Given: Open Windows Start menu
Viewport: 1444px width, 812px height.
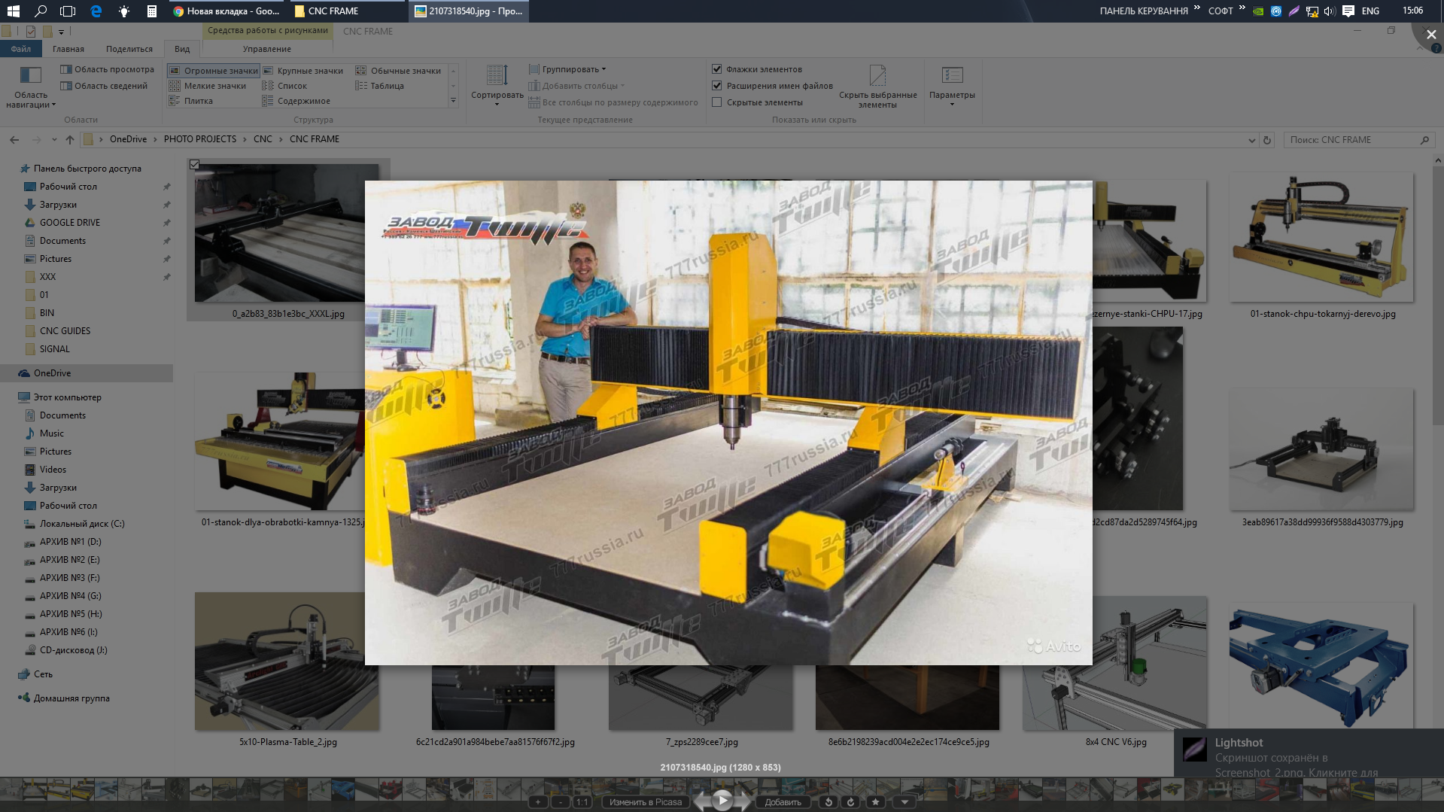Looking at the screenshot, I should pyautogui.click(x=13, y=11).
